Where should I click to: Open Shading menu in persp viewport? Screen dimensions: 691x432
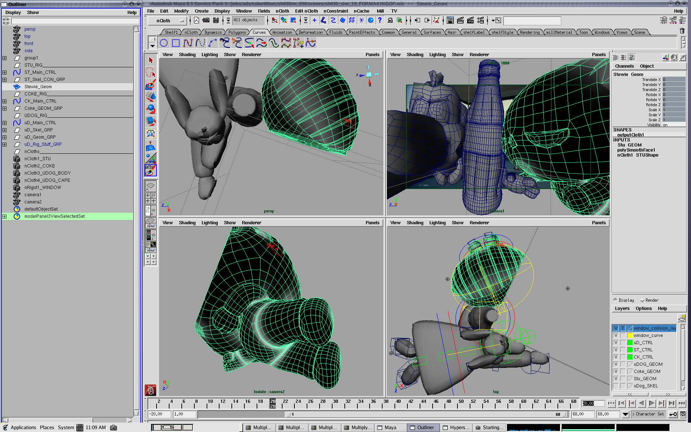[187, 55]
